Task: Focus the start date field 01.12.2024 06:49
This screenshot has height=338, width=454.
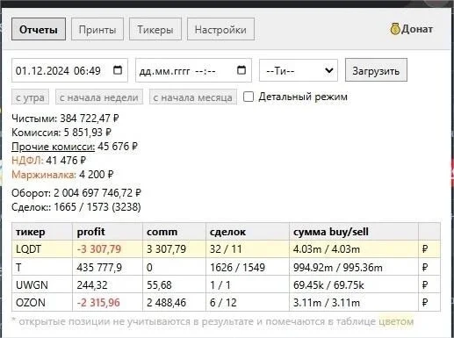Action: click(69, 70)
